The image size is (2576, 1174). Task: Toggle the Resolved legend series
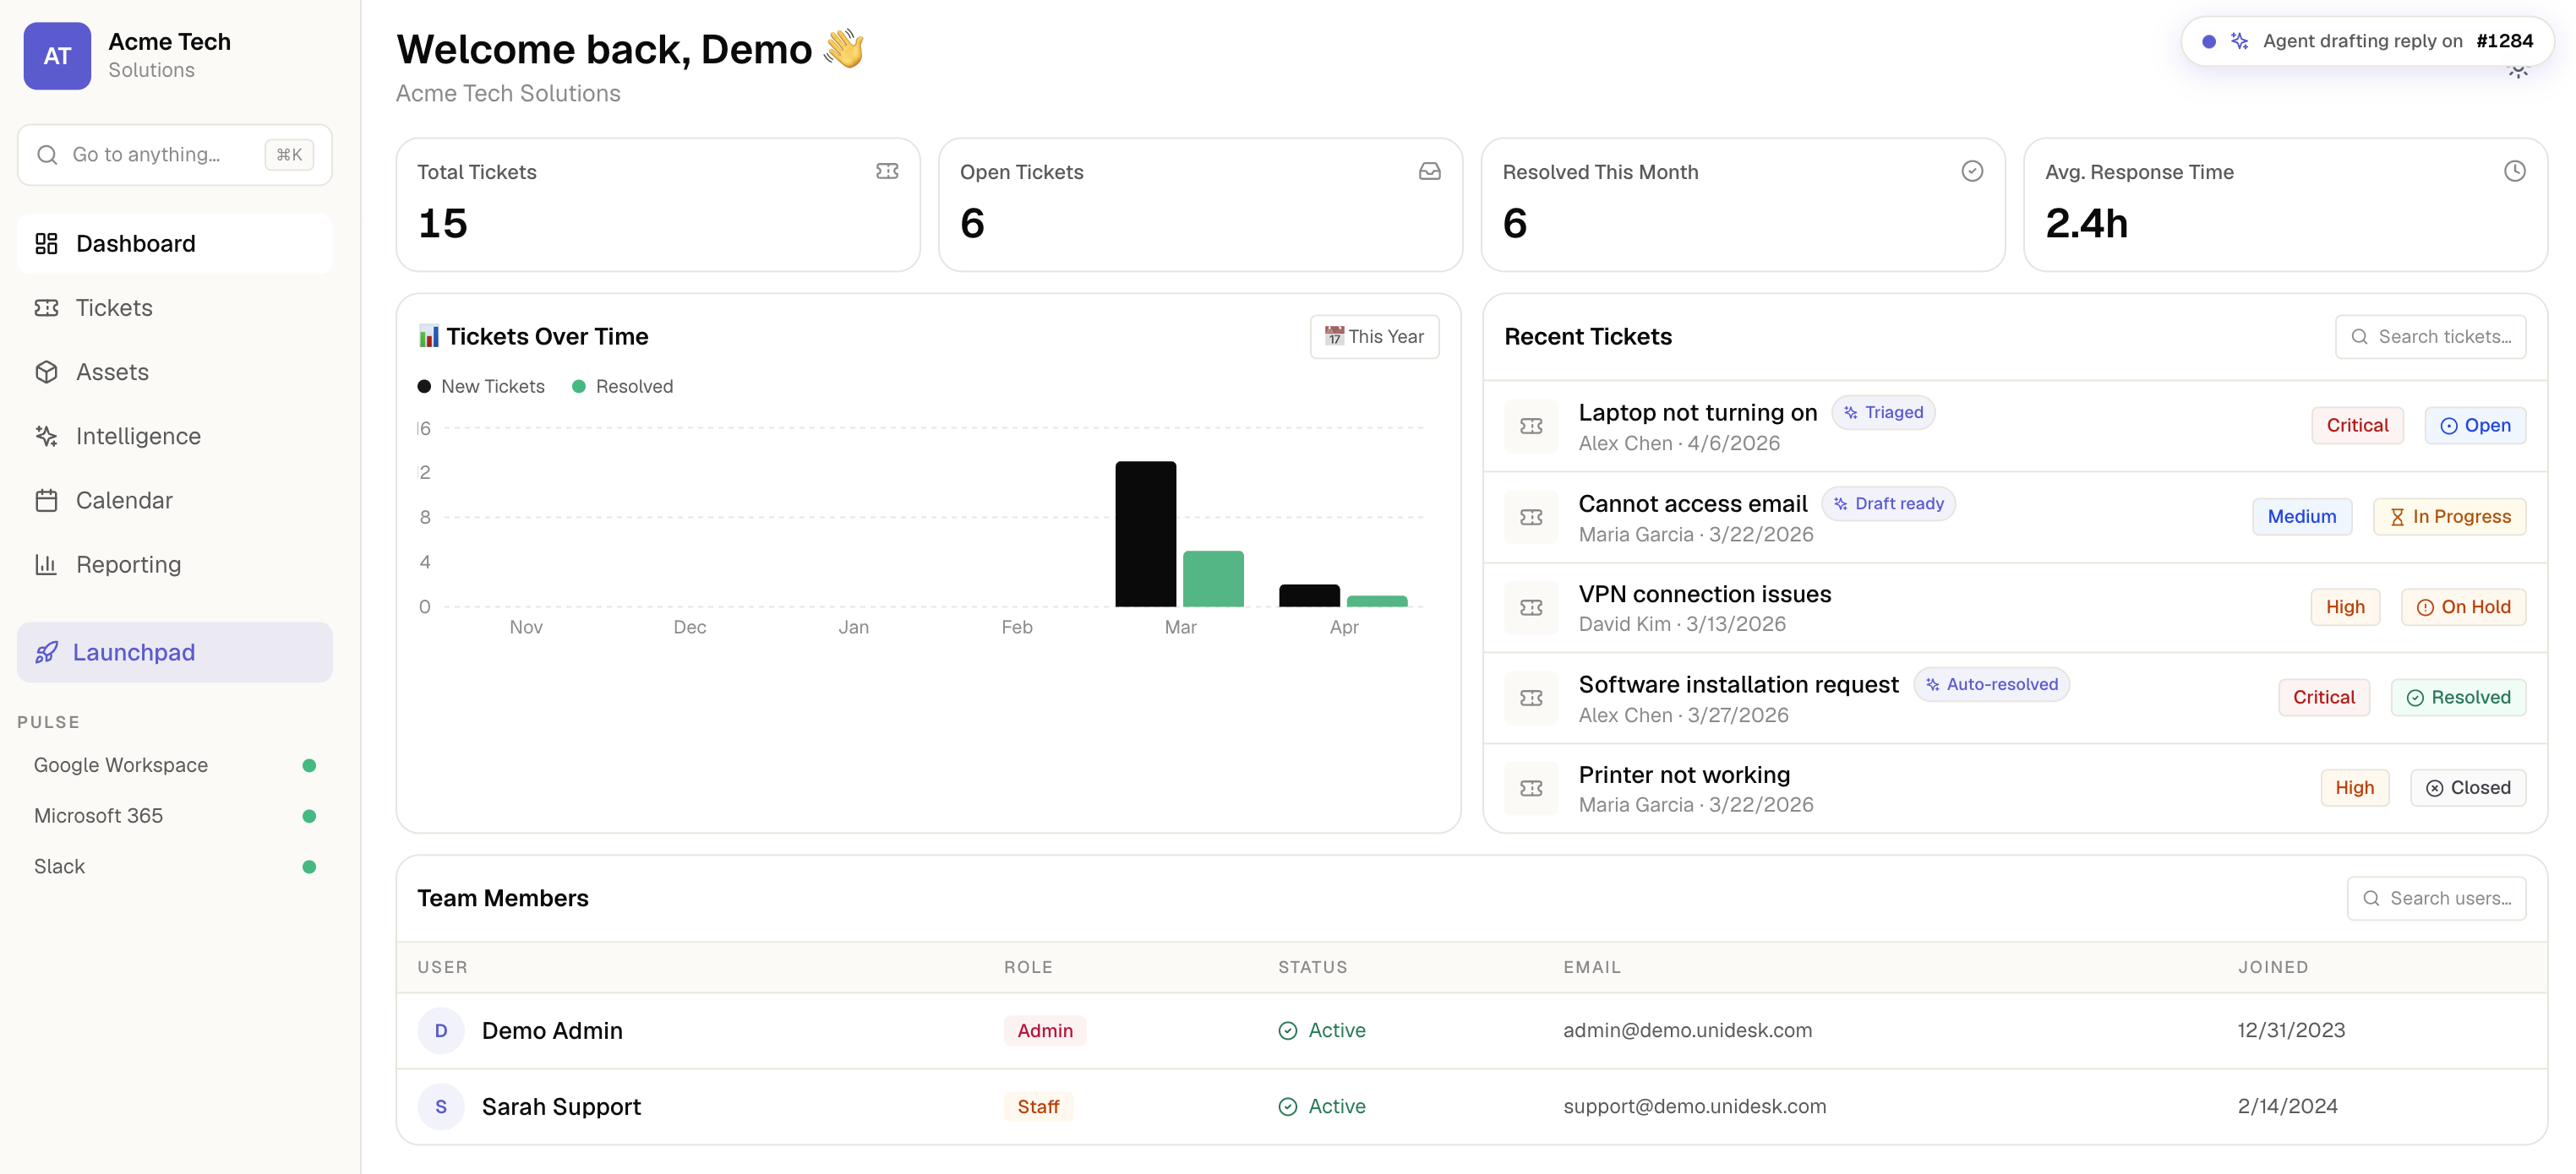click(623, 387)
